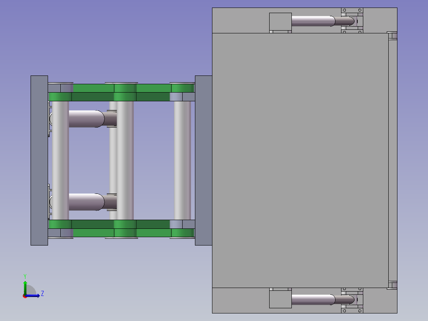Select the green Y-axis arrow of the triad
The width and height of the screenshot is (428, 321).
(x=25, y=287)
